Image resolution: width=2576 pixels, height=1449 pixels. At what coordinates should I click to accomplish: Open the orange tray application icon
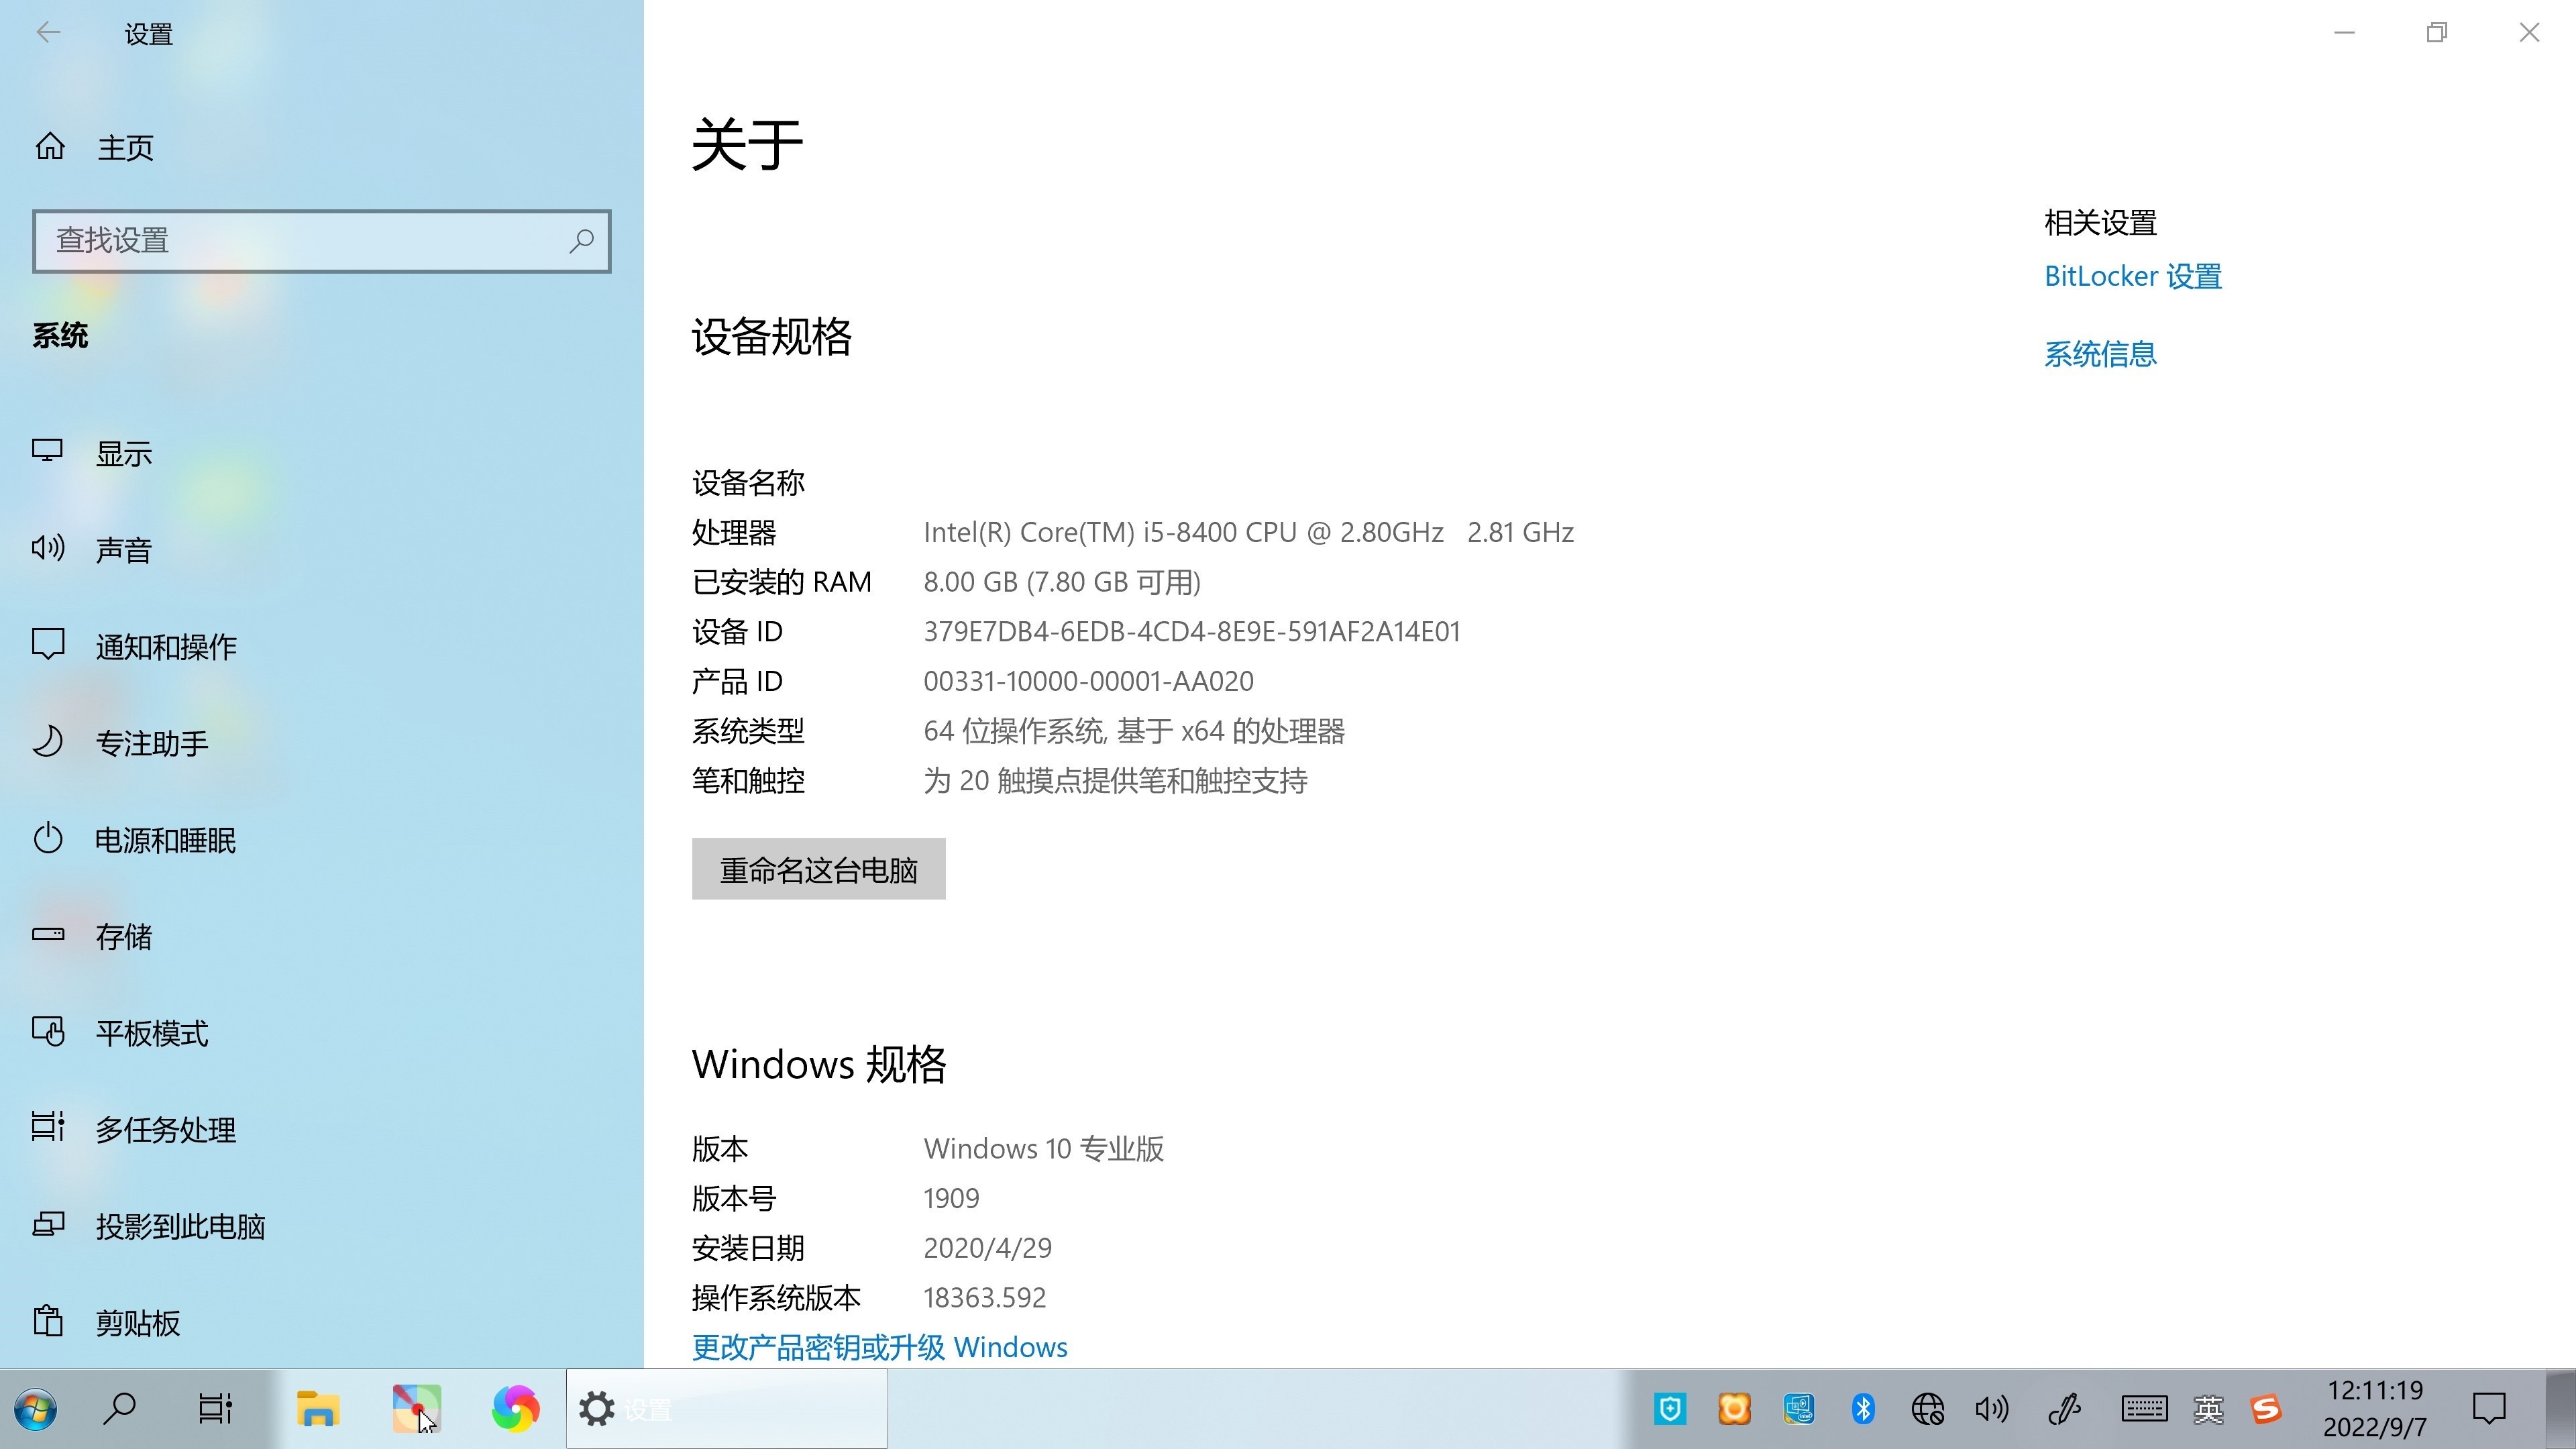[x=1734, y=1410]
